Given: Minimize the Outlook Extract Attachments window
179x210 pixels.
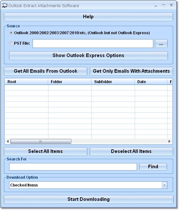Looking at the screenshot, I should pyautogui.click(x=156, y=6).
